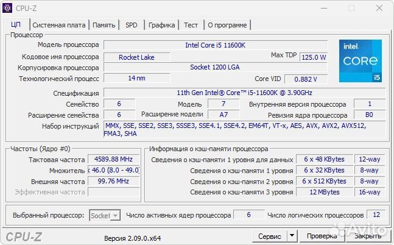Click the 12 MBytes L3 cache value
394x245 pixels.
[x=325, y=192]
